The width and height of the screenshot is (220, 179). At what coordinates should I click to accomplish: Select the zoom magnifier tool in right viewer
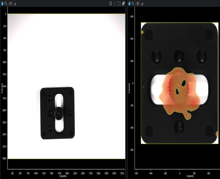pyautogui.click(x=133, y=4)
